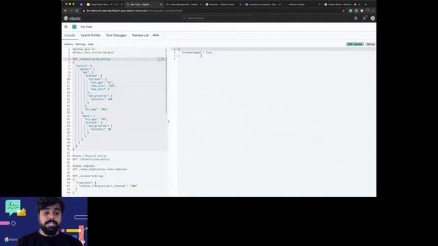Click the green success status badge
Viewport: 438px width, 246px height.
(x=355, y=44)
